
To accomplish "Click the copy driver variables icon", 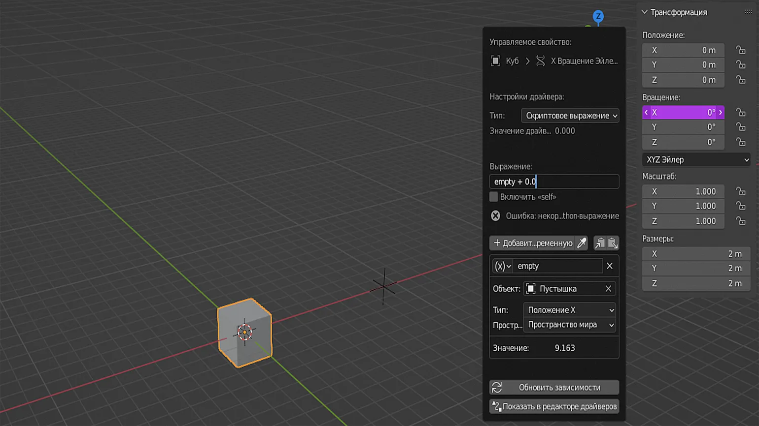I will 600,243.
